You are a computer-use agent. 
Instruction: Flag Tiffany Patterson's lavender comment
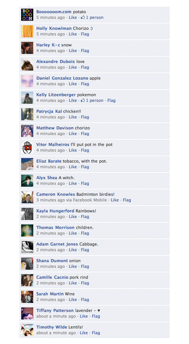click(x=96, y=316)
